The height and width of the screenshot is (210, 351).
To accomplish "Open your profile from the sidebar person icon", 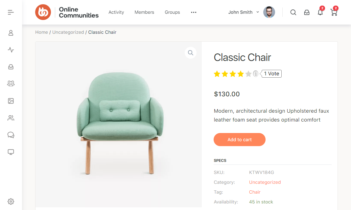I will pyautogui.click(x=11, y=33).
